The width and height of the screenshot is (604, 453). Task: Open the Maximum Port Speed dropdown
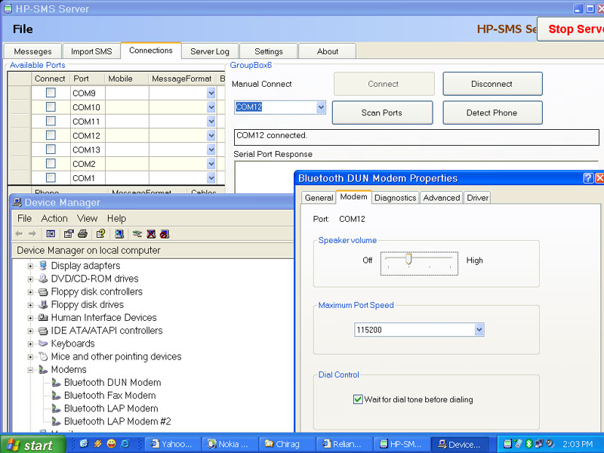[x=479, y=330]
